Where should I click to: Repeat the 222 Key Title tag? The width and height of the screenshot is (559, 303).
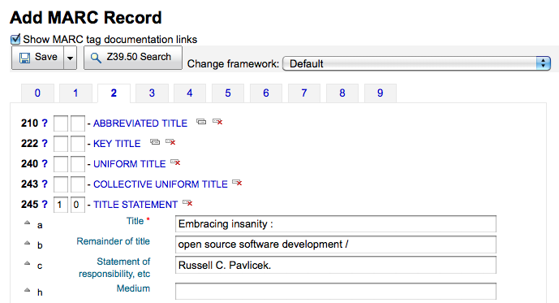click(x=155, y=142)
